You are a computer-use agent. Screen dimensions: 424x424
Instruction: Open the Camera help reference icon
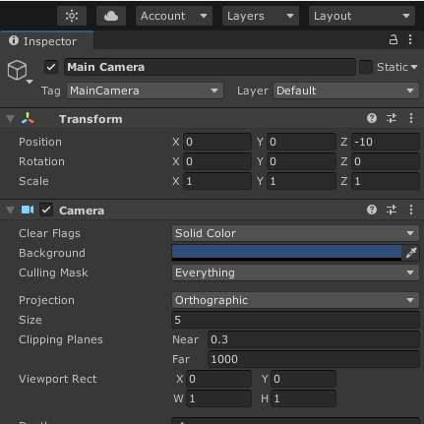372,210
